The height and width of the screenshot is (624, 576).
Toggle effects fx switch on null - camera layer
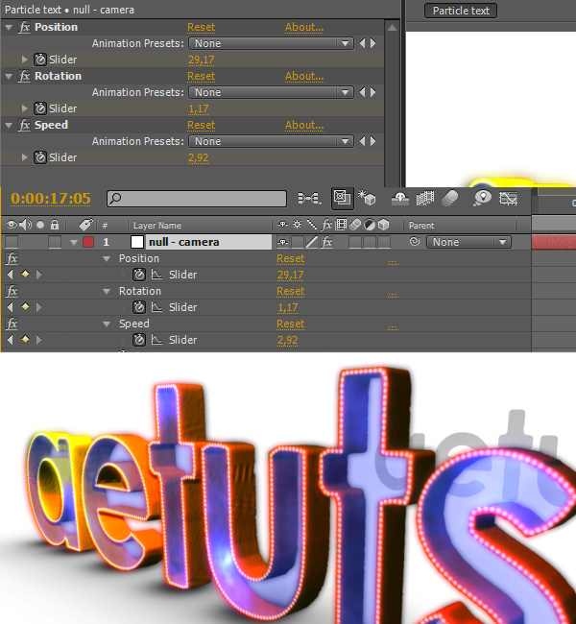[x=327, y=242]
